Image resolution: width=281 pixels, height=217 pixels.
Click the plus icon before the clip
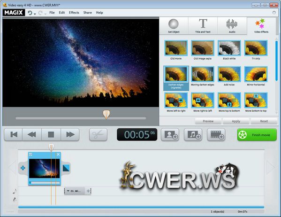point(23,168)
